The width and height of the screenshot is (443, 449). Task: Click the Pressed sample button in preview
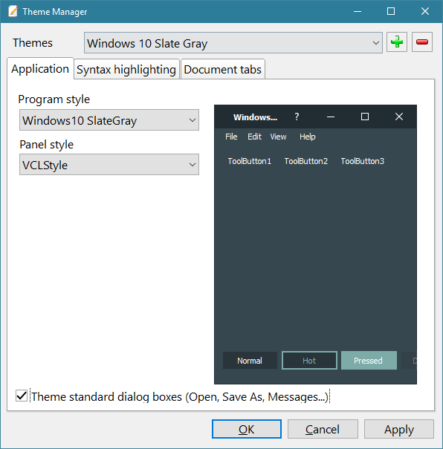(369, 361)
